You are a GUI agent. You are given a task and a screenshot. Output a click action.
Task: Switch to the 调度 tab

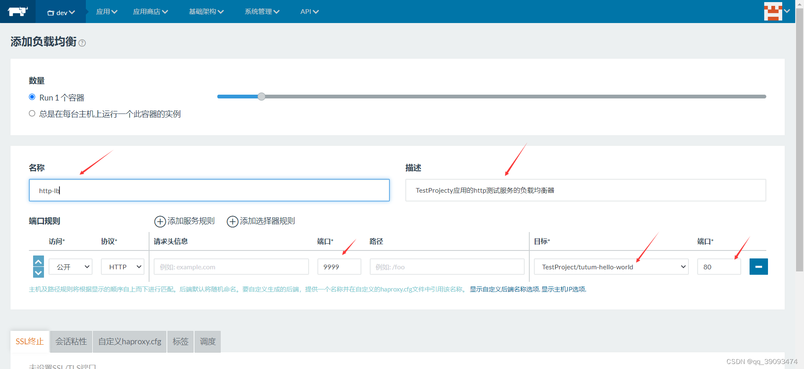(x=208, y=341)
